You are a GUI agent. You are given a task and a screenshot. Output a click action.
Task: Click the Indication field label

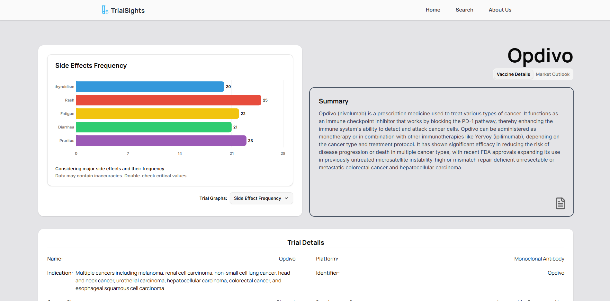60,273
